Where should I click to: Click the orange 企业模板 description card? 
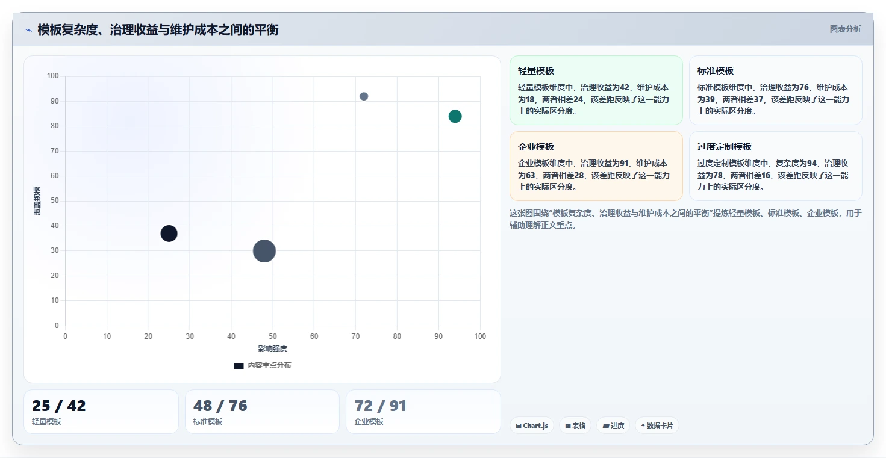point(596,166)
